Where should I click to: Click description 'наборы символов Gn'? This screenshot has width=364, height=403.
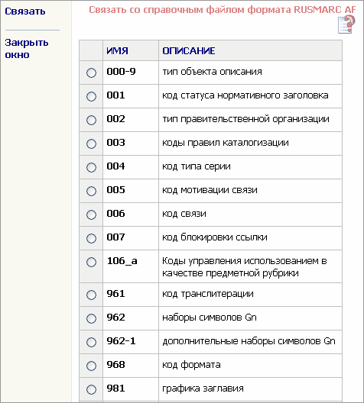click(x=210, y=318)
